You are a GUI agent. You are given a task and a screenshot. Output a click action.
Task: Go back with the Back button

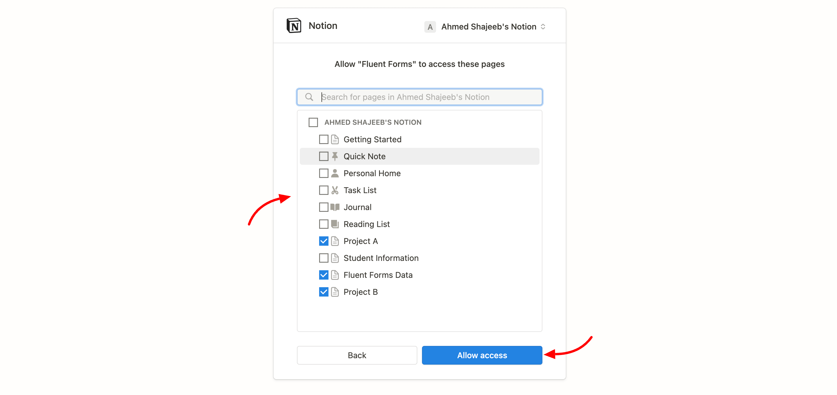coord(357,355)
